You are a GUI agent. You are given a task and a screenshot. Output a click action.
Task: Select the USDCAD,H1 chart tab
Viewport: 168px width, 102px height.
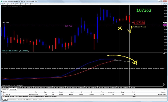coord(13,89)
